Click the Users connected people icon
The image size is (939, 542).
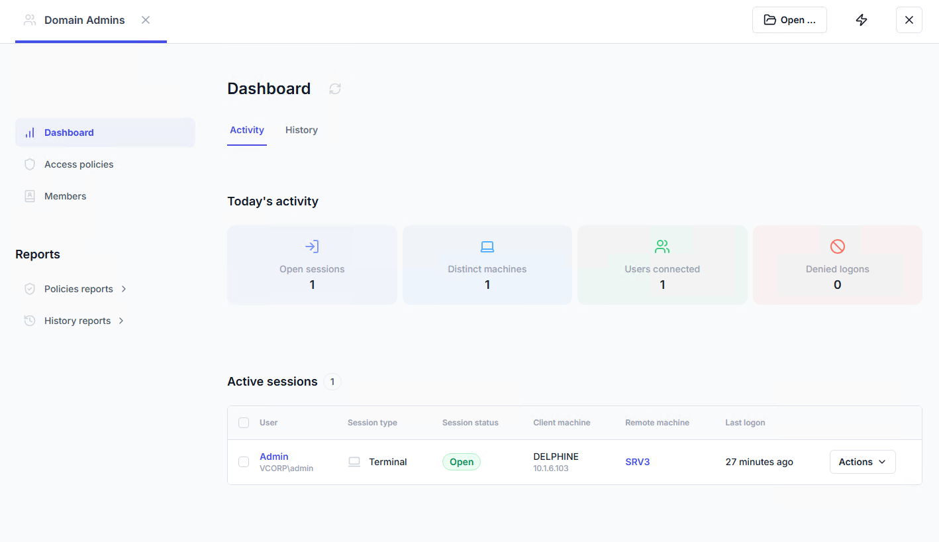[662, 246]
